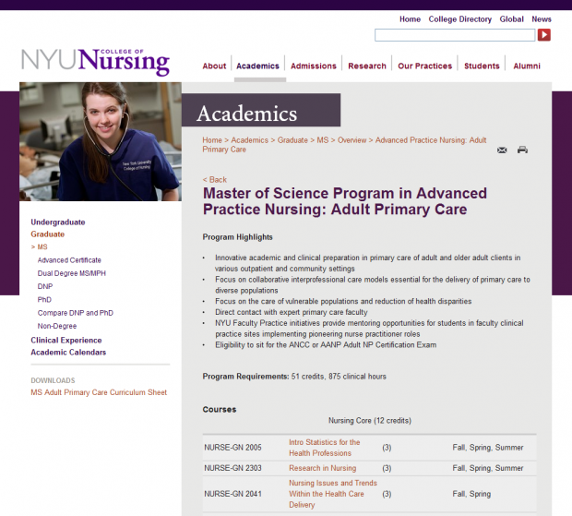
Task: Click the Graduate breadcrumb link
Action: coord(292,140)
